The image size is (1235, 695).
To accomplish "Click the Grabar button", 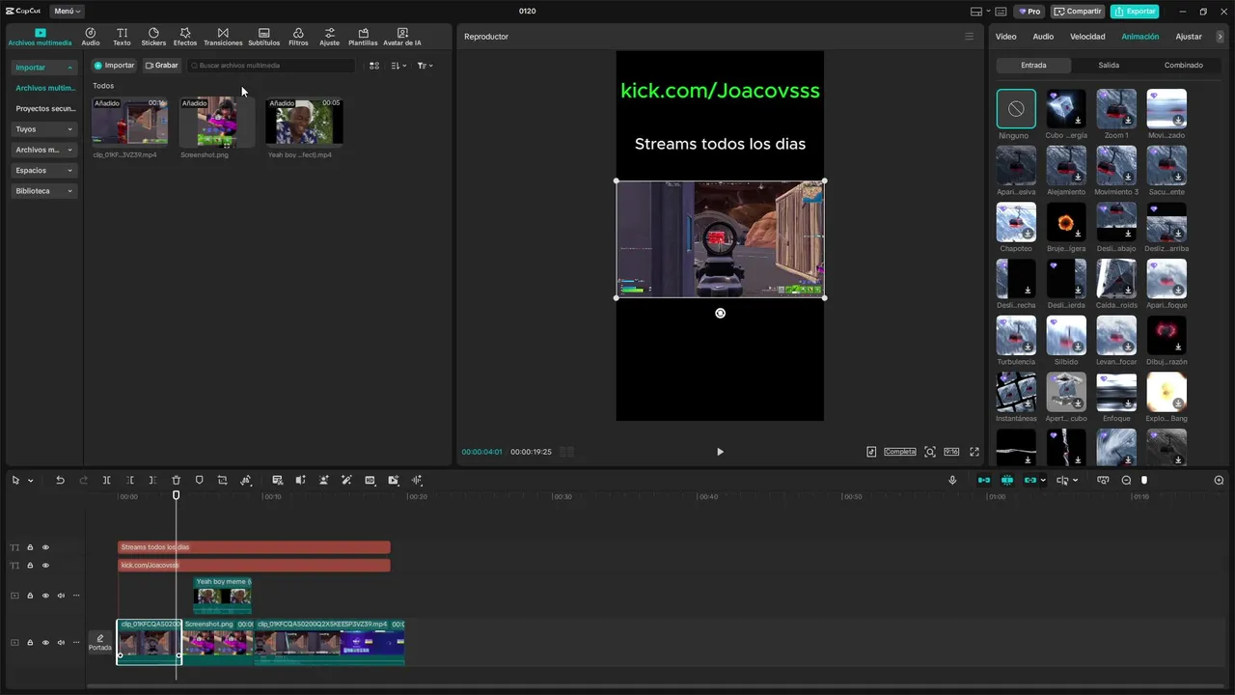I will tap(161, 66).
